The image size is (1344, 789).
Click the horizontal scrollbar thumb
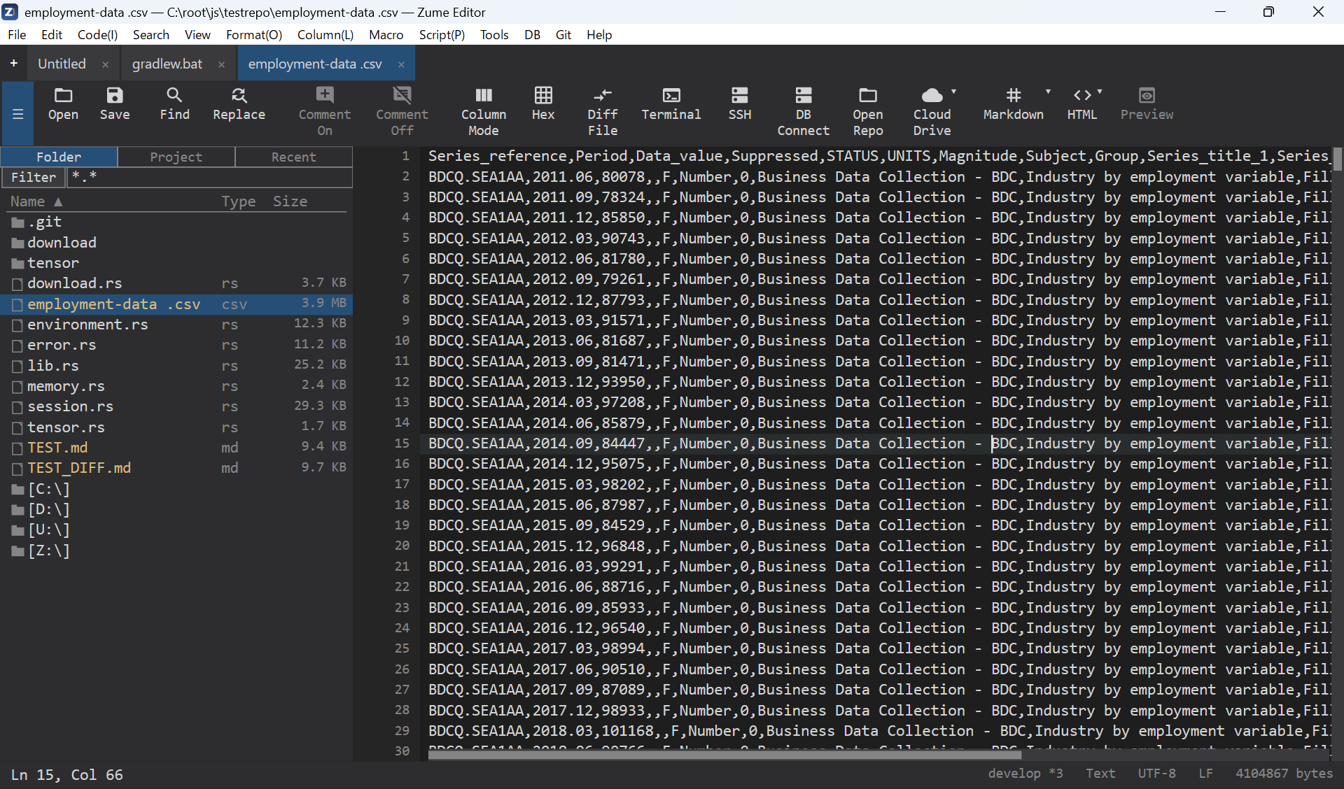pos(724,755)
